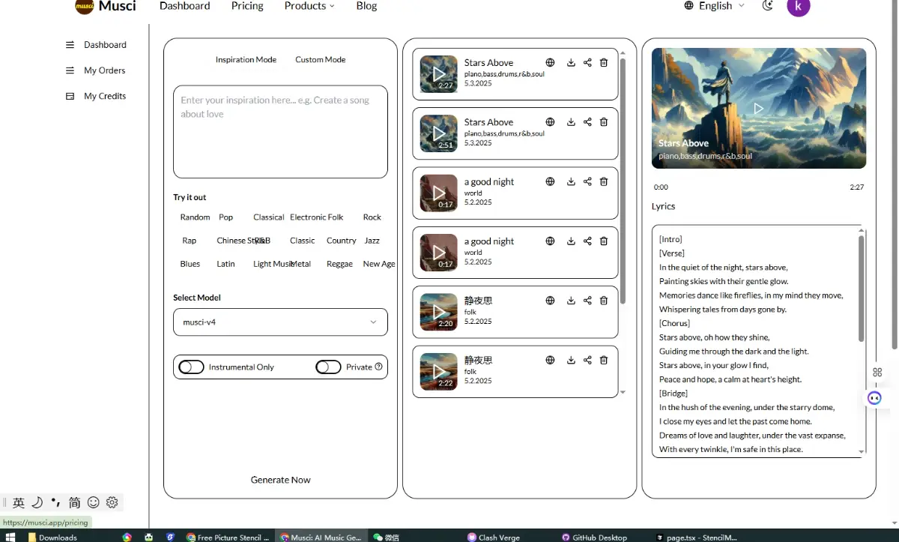The height and width of the screenshot is (542, 899).
Task: Download the first Stars Above track
Action: point(571,63)
